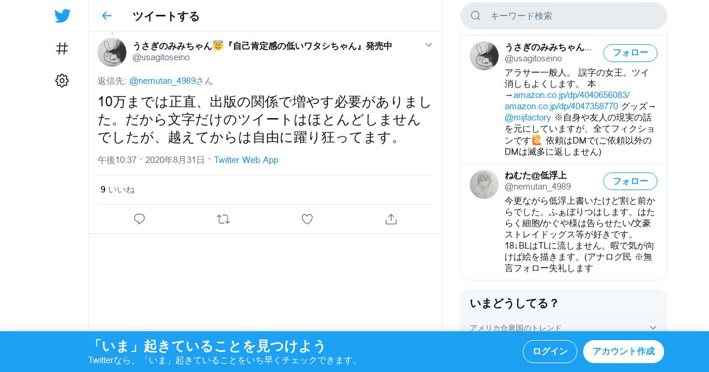Open the @mijfactory link in the bio

(x=528, y=118)
